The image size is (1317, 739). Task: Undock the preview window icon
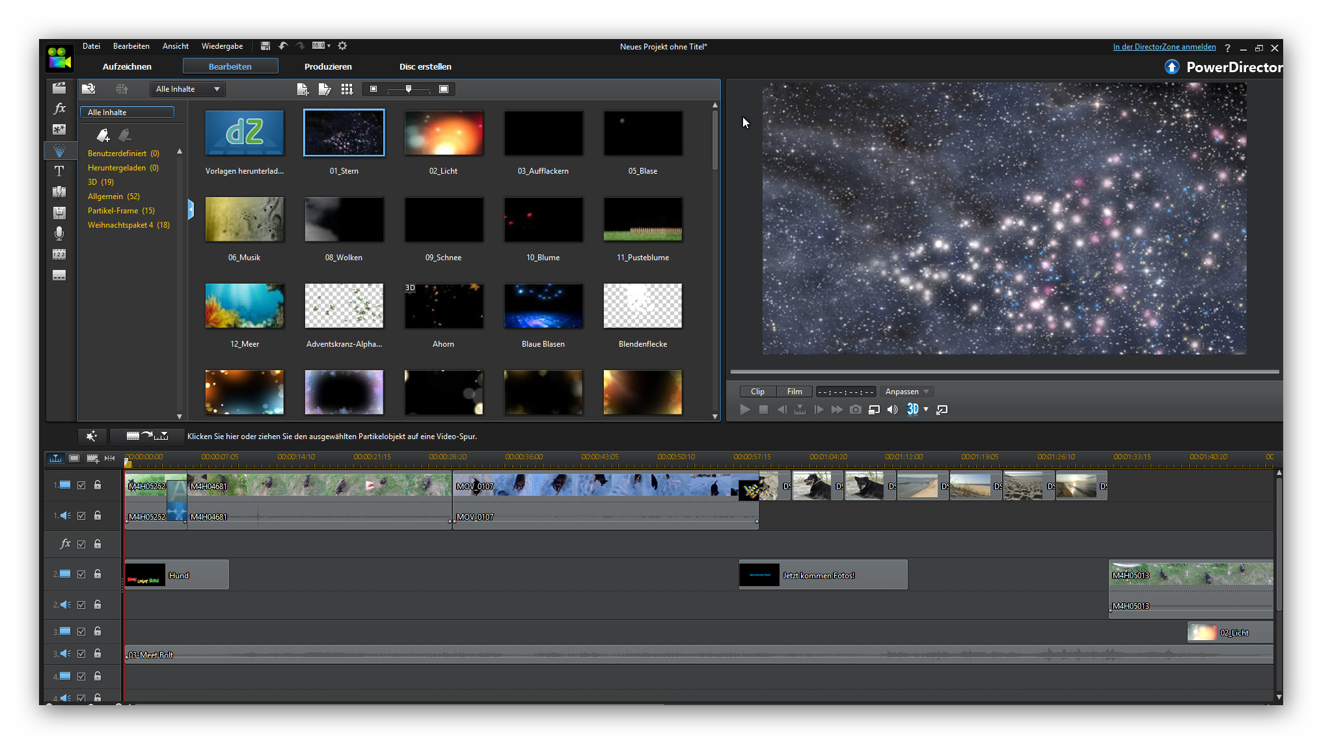[942, 409]
